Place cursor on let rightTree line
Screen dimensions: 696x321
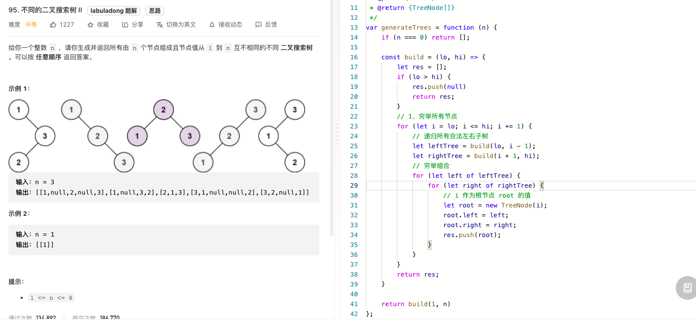476,156
